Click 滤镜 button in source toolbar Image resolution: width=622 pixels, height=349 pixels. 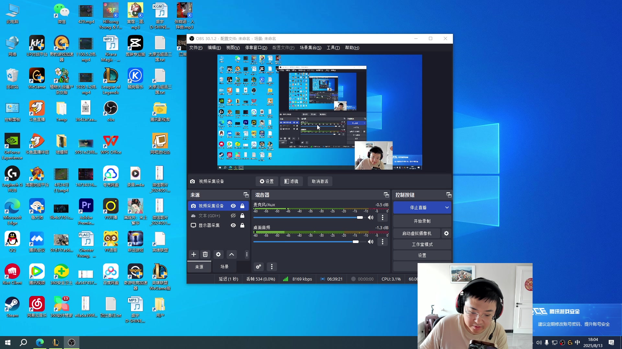(x=291, y=181)
